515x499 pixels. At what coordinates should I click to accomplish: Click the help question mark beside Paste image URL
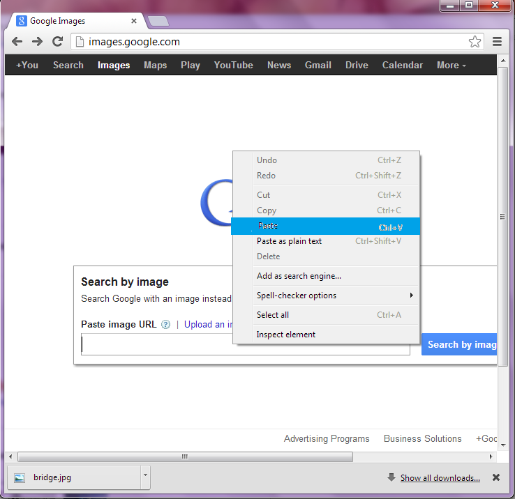point(165,325)
